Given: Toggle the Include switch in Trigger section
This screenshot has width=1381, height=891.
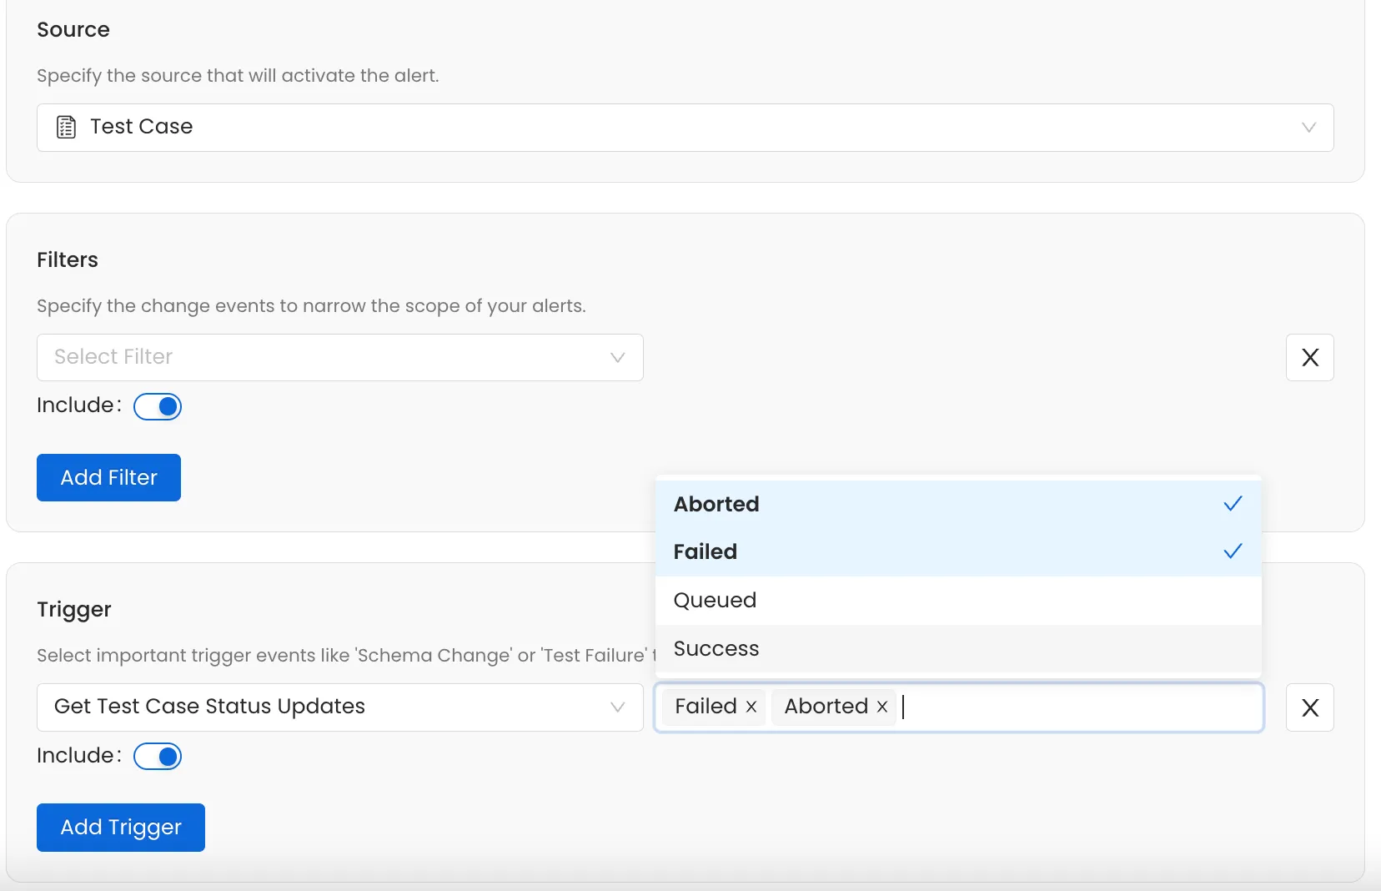Looking at the screenshot, I should 158,756.
